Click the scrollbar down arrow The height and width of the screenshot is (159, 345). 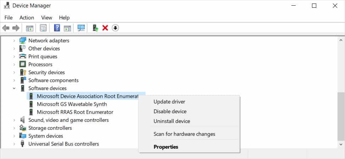tap(341, 144)
